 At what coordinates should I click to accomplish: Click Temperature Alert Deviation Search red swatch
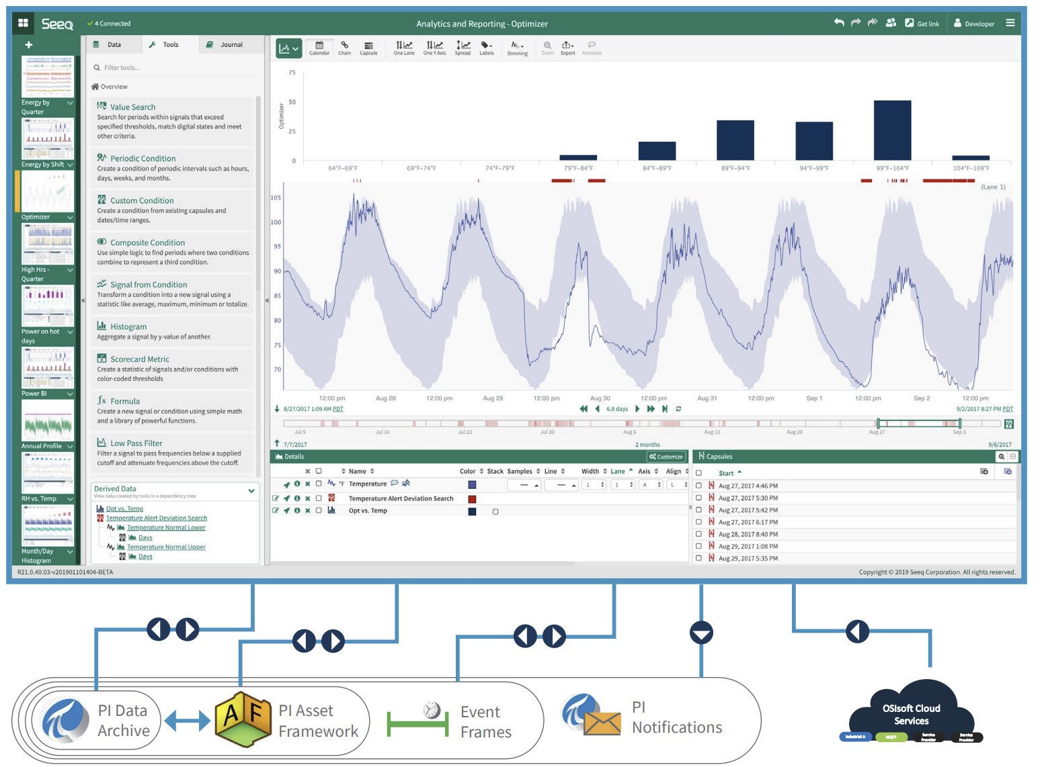(x=472, y=499)
